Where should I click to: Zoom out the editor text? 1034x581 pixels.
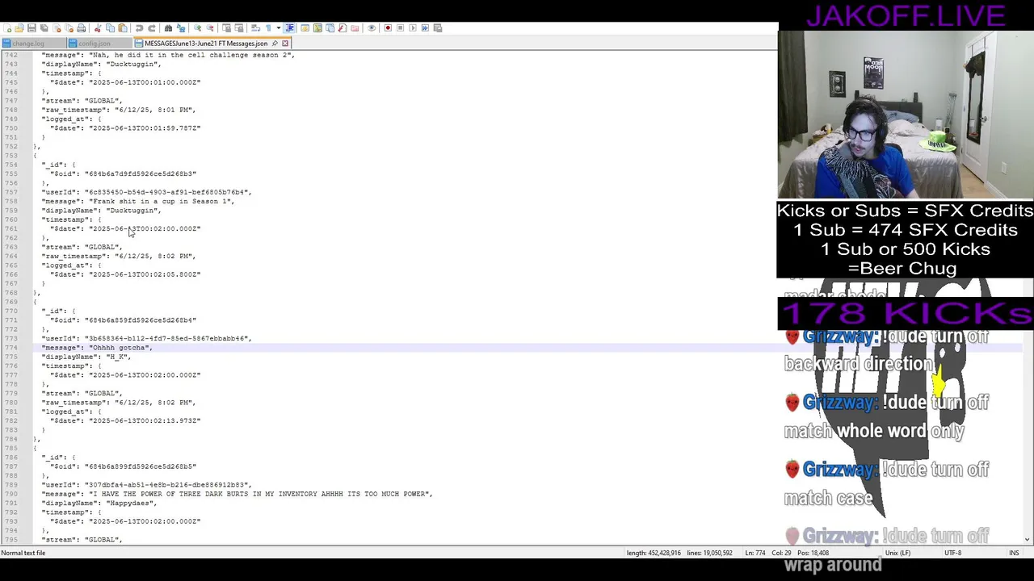pyautogui.click(x=210, y=27)
